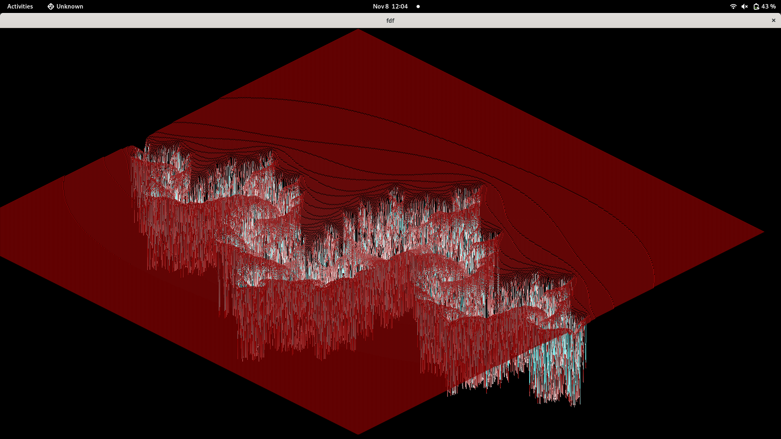Click the fdf window title text
This screenshot has height=439, width=781.
point(390,20)
